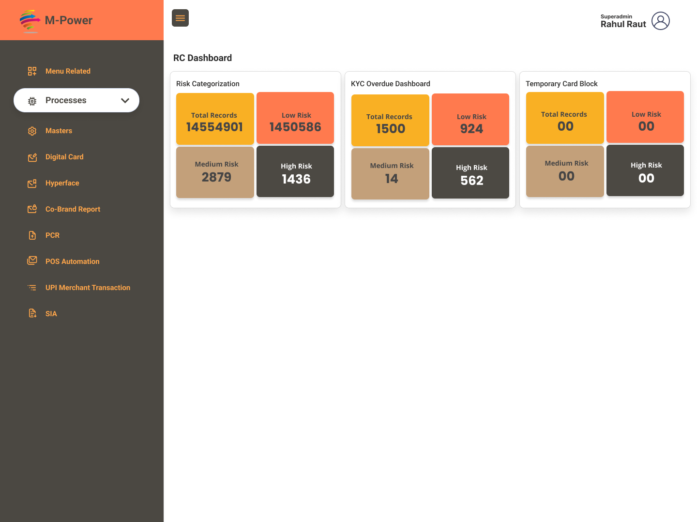
Task: Open Temporary Card Block High Risk tile
Action: (x=645, y=170)
